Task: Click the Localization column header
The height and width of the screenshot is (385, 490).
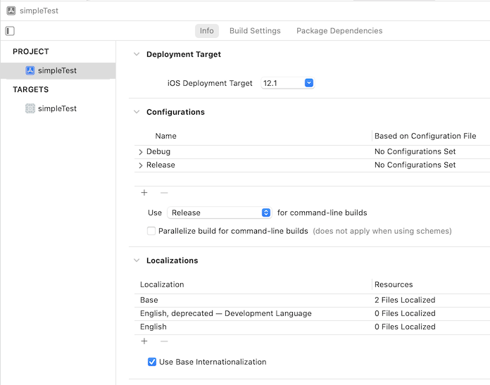Action: click(x=162, y=284)
